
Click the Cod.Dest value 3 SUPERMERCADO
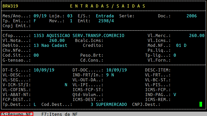click(109, 104)
